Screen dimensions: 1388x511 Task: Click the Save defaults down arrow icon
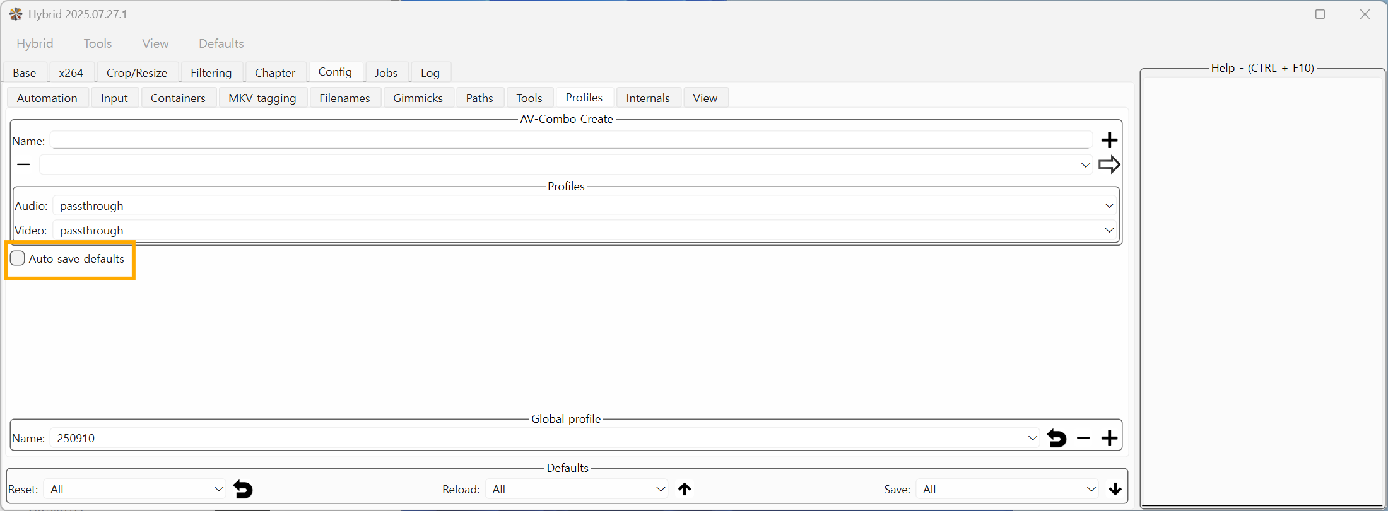(1115, 489)
